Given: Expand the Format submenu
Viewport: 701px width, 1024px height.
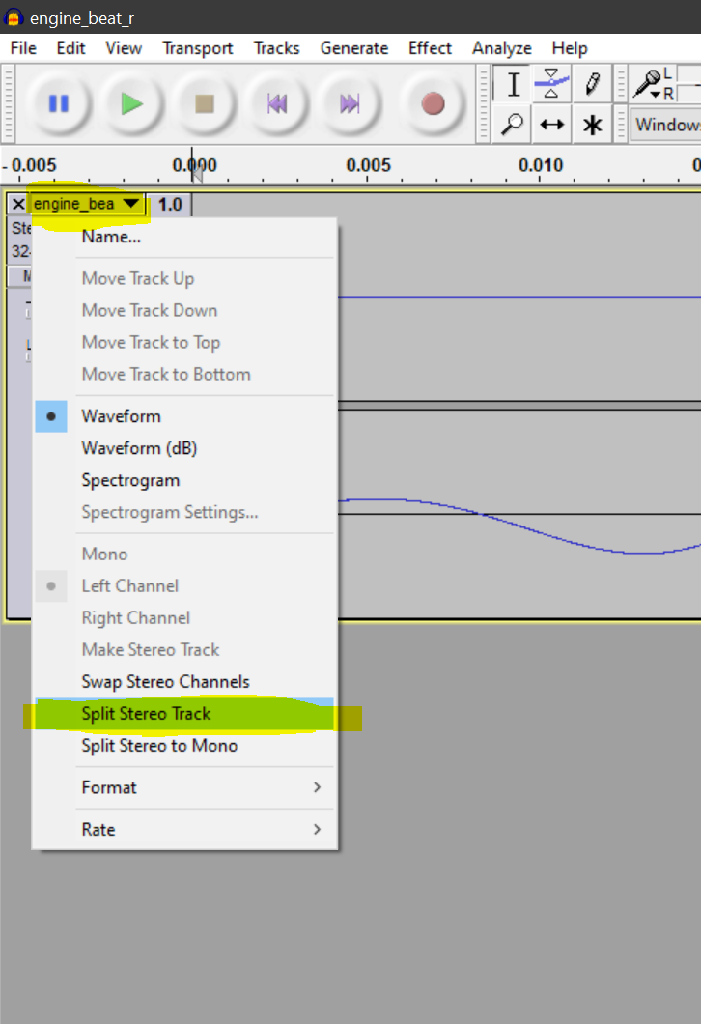Looking at the screenshot, I should click(x=184, y=787).
